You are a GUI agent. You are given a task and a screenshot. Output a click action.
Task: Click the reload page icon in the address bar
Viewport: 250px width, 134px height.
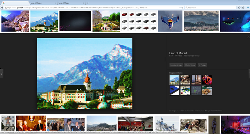[182, 7]
